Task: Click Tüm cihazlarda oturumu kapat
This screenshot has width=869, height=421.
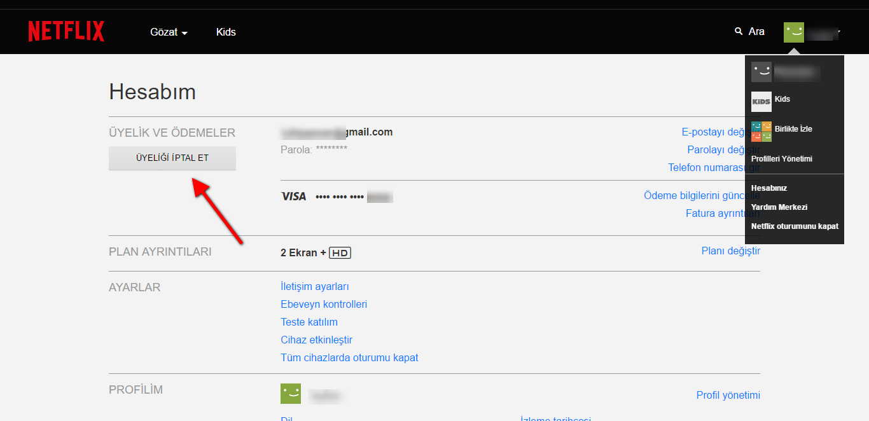Action: pyautogui.click(x=349, y=358)
